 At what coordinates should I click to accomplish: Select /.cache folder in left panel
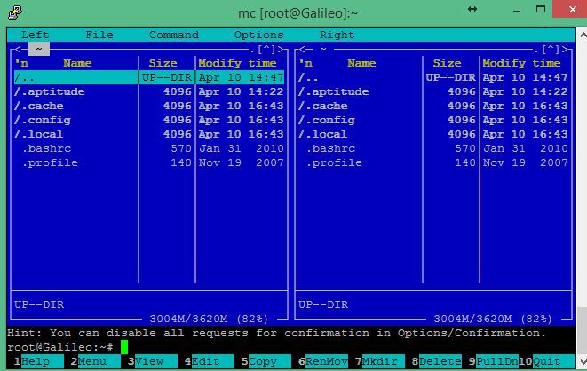[149, 106]
